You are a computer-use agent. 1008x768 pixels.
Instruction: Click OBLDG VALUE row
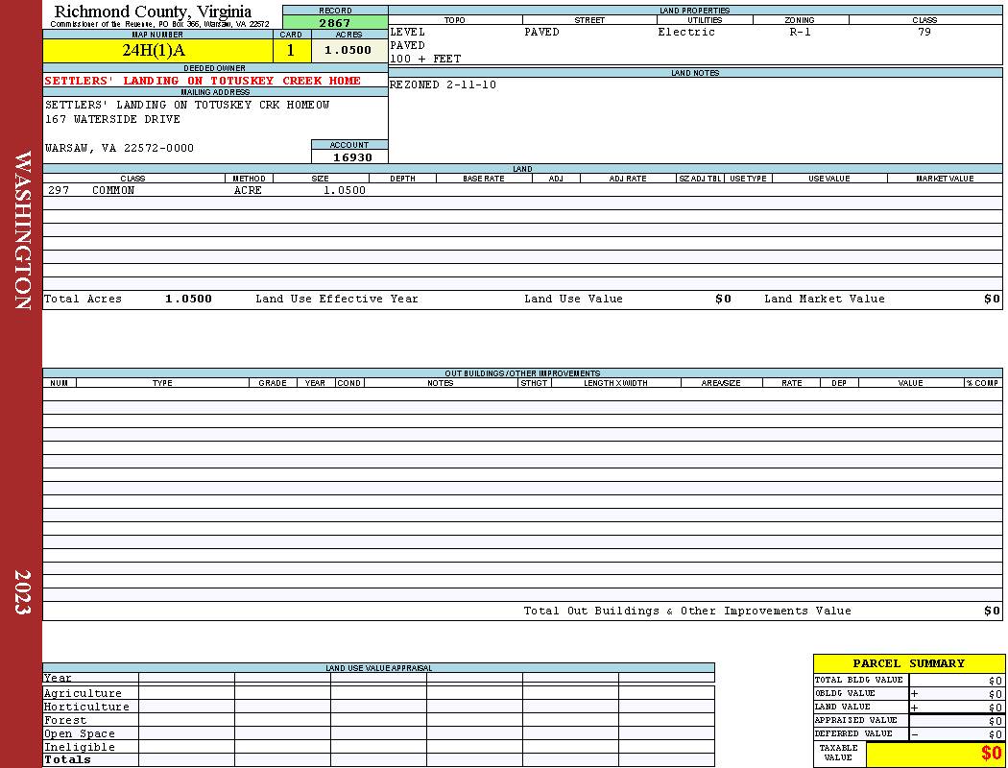click(x=908, y=693)
